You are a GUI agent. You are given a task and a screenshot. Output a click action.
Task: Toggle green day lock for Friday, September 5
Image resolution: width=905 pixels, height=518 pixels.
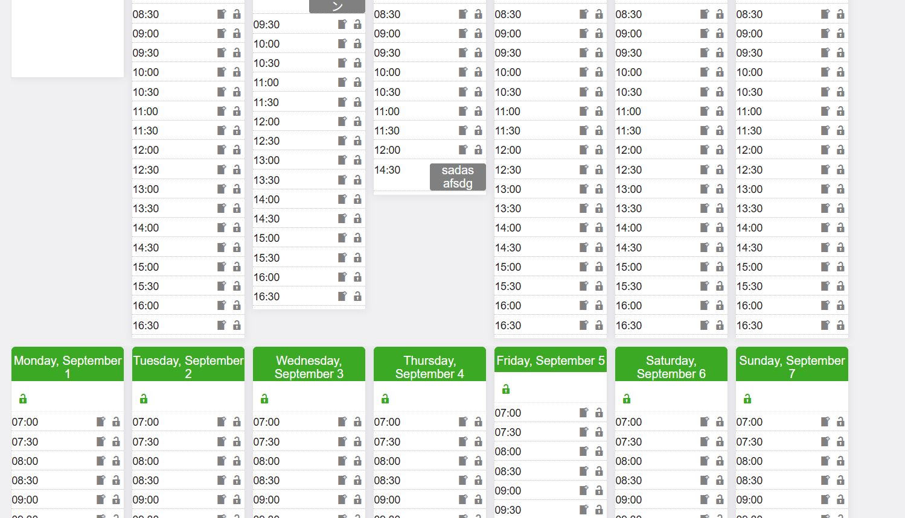(506, 390)
